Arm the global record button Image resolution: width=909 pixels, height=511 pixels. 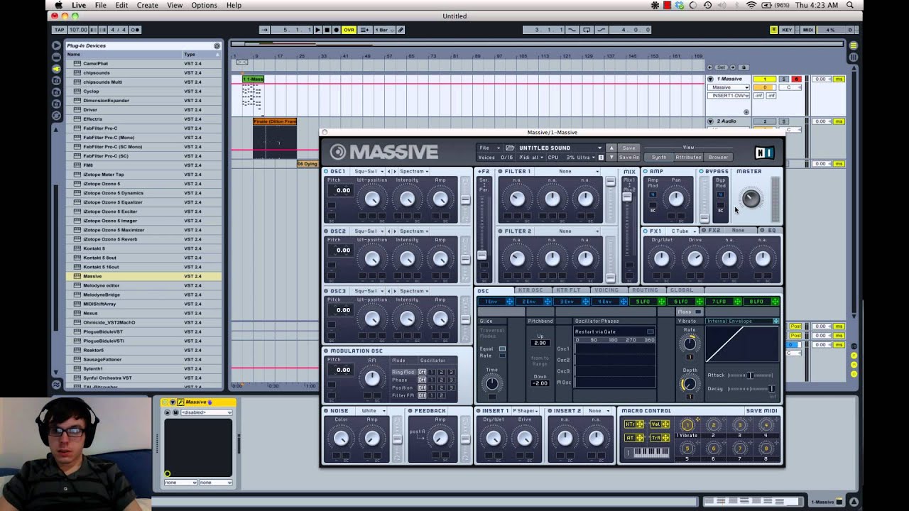click(x=336, y=30)
